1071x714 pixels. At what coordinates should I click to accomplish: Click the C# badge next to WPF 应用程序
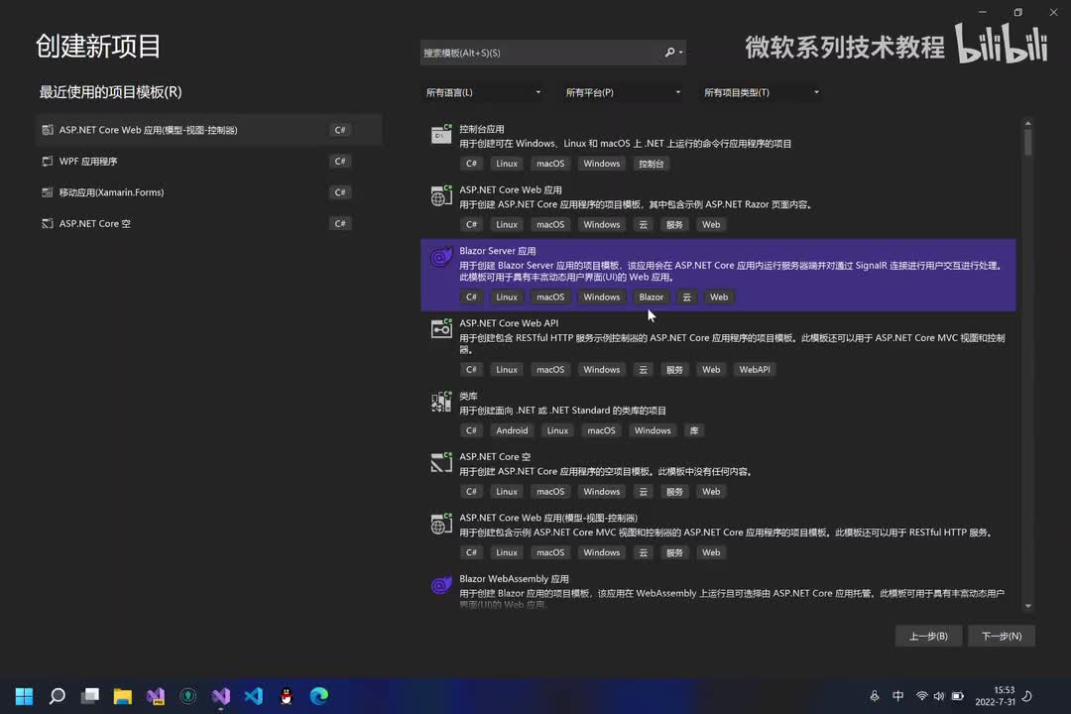[340, 162]
